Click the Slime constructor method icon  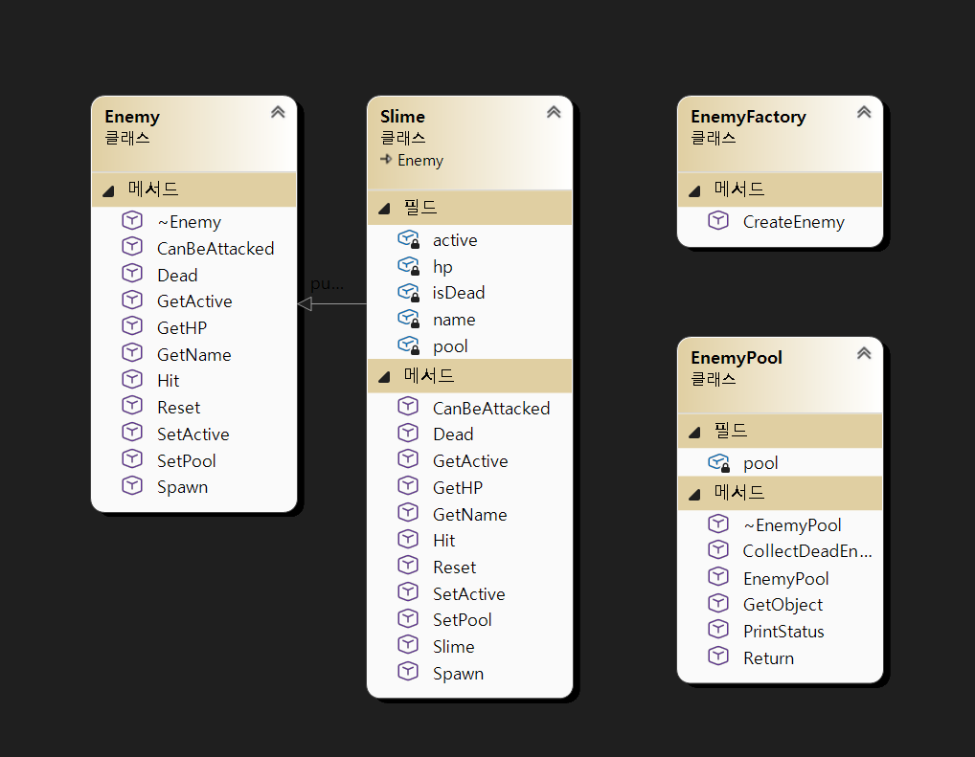408,645
